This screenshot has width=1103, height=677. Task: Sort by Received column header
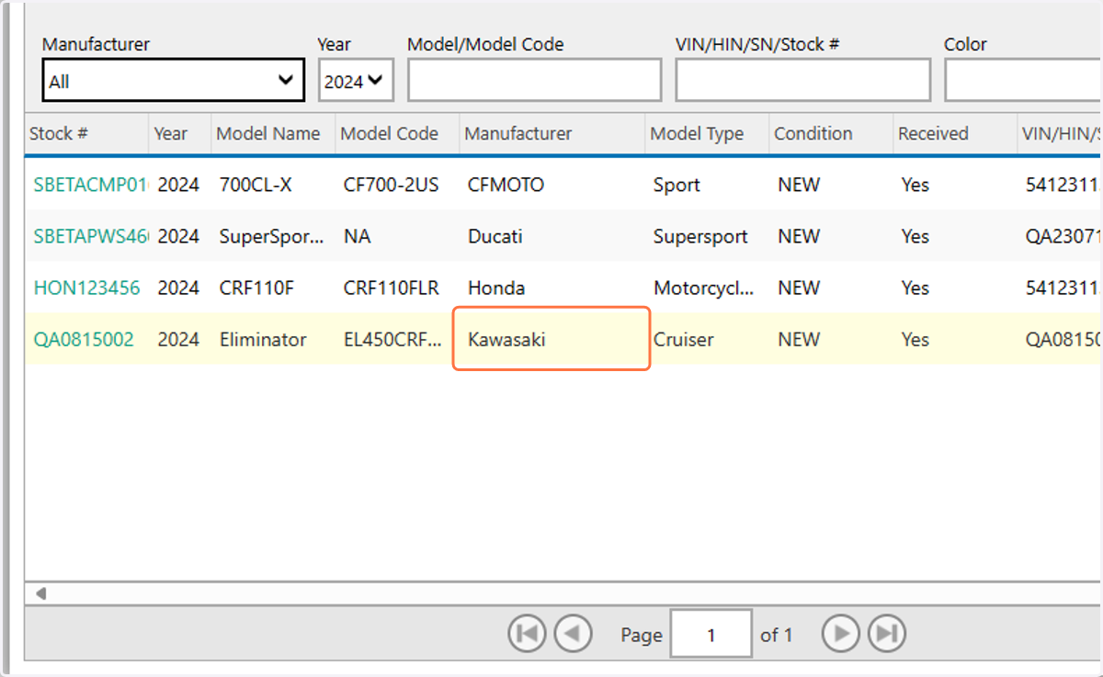[x=955, y=133]
